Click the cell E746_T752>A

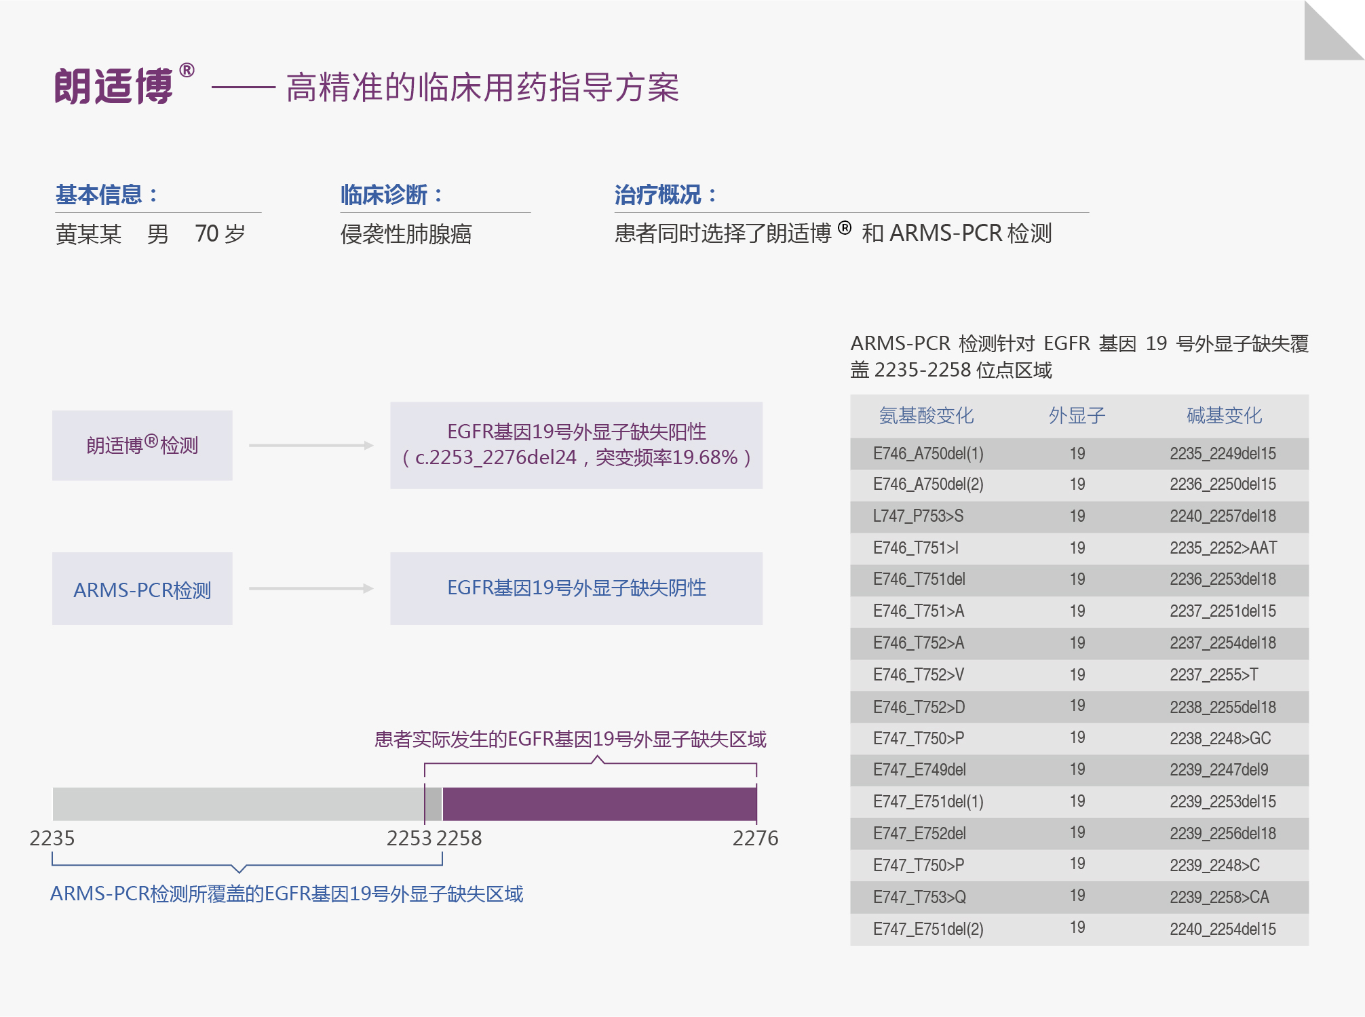[x=919, y=642]
